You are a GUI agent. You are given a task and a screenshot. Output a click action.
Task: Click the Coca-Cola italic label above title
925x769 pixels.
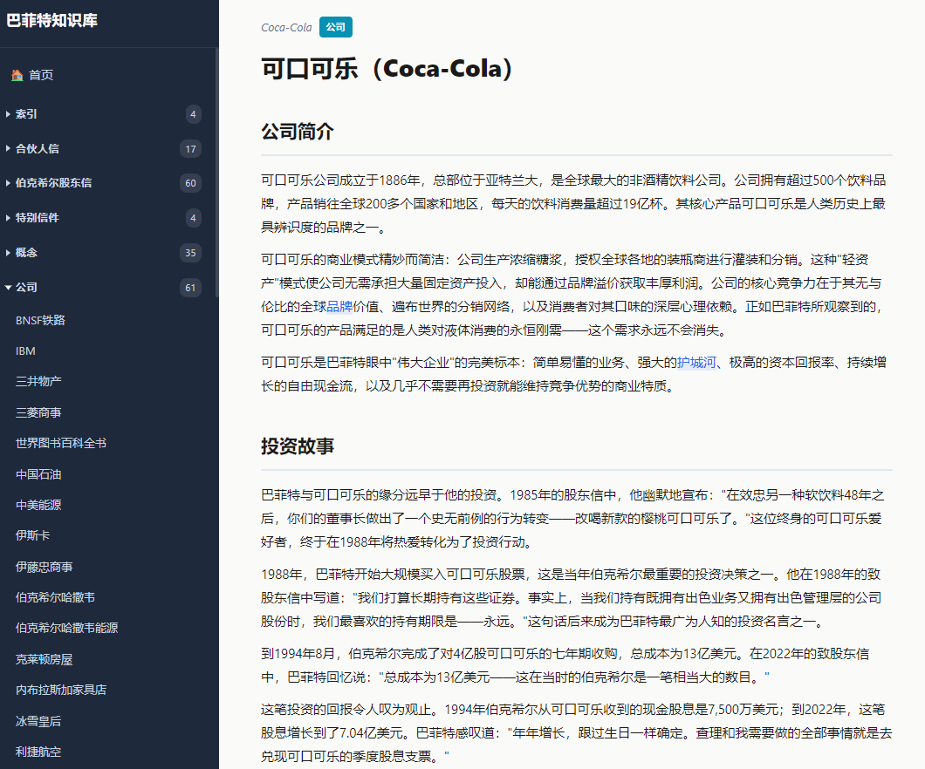(x=286, y=28)
